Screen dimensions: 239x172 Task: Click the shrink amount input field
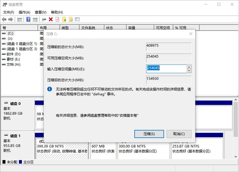(166, 69)
